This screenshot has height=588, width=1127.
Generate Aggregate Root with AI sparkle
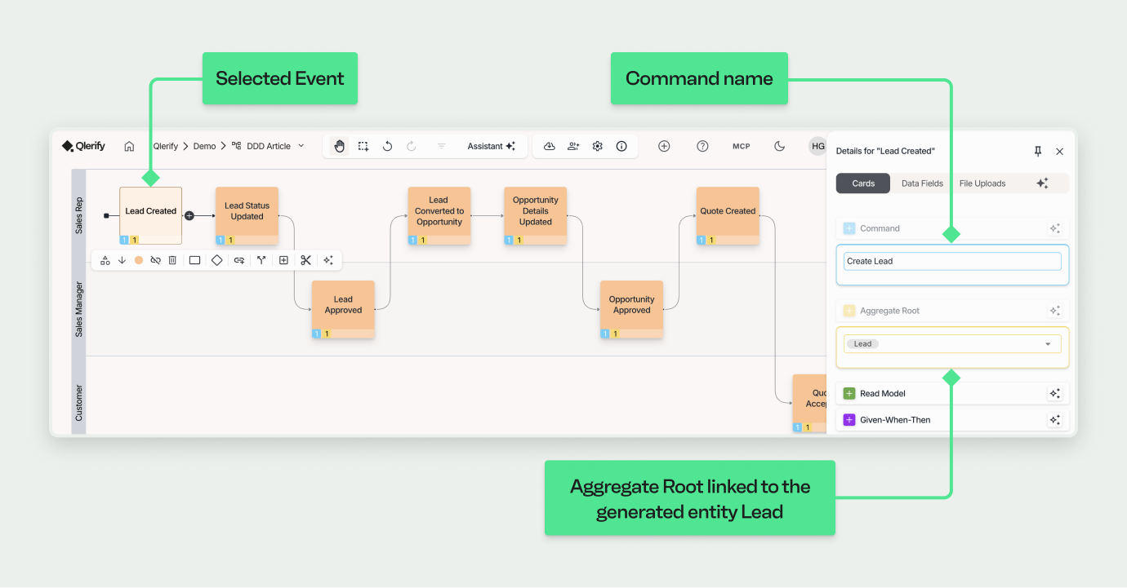1055,311
